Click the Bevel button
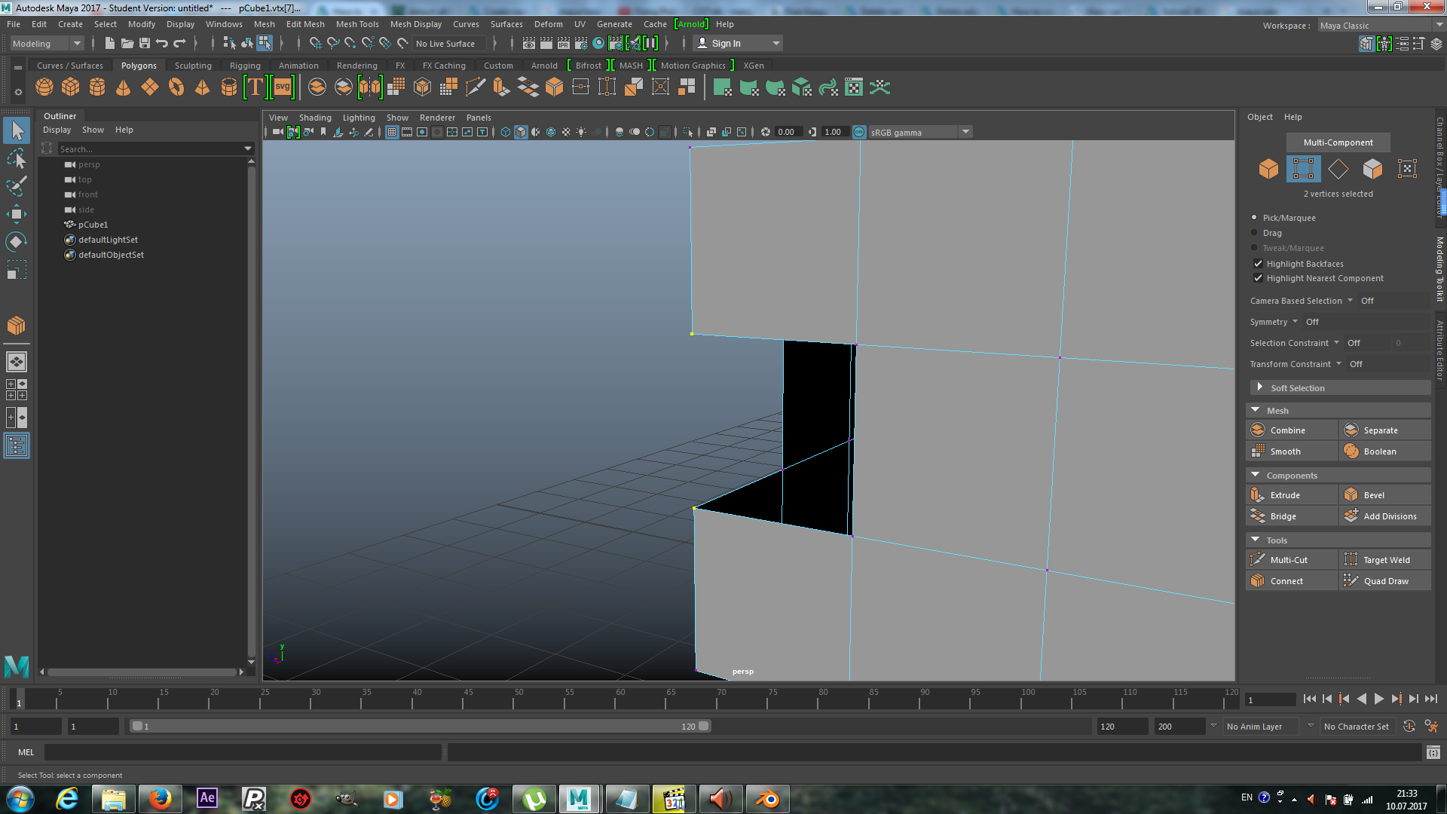Screen dimensions: 1447x814 point(1385,495)
